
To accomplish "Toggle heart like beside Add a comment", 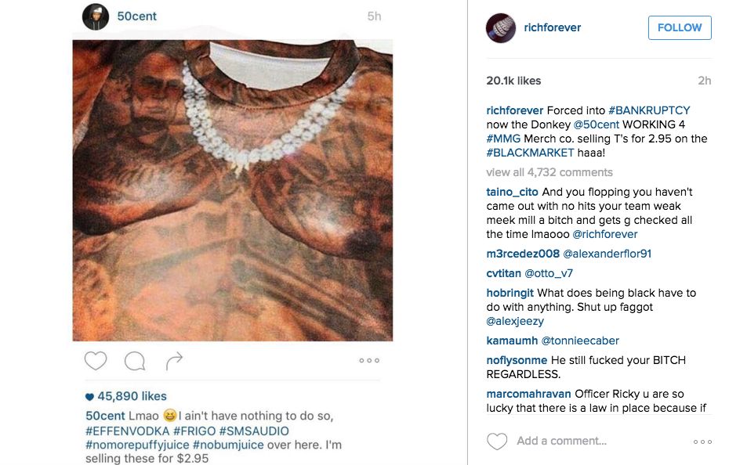I will [x=497, y=441].
